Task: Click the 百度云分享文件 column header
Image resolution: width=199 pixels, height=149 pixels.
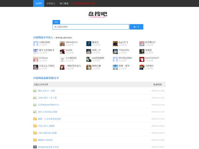Action: [x=41, y=84]
